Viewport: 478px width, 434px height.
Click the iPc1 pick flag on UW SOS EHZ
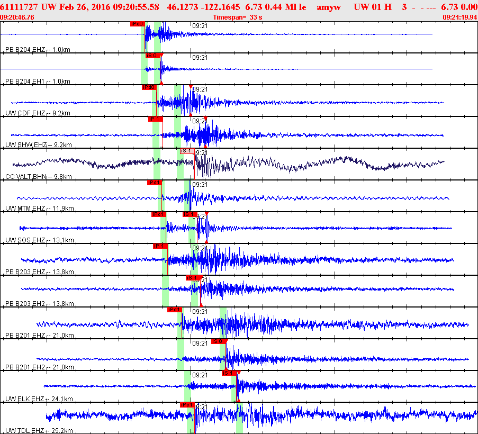159,214
